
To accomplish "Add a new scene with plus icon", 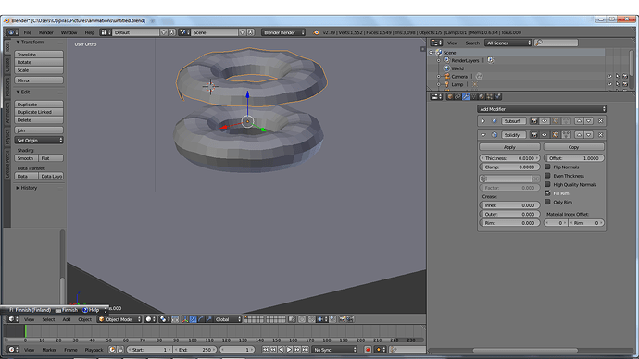I will point(243,32).
